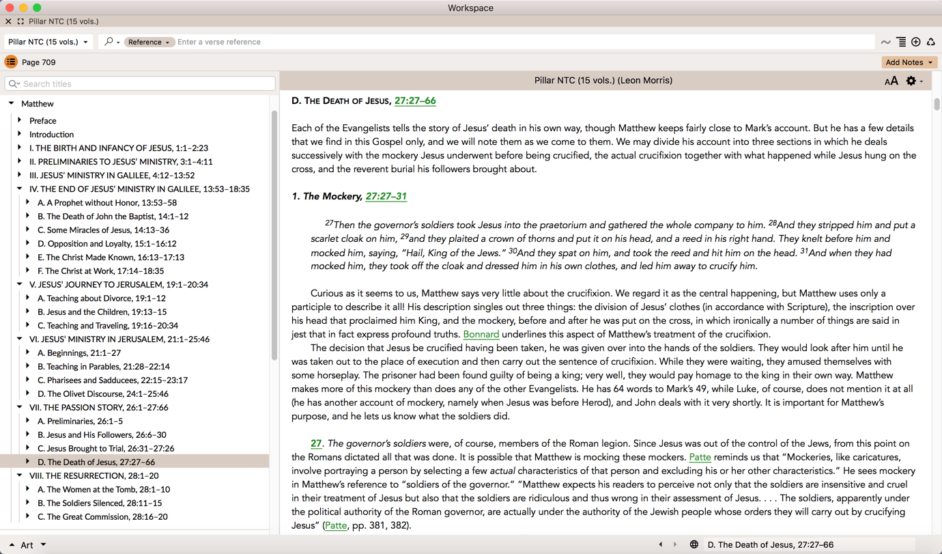Go forward with the right arrow in status bar
942x554 pixels.
click(x=675, y=544)
